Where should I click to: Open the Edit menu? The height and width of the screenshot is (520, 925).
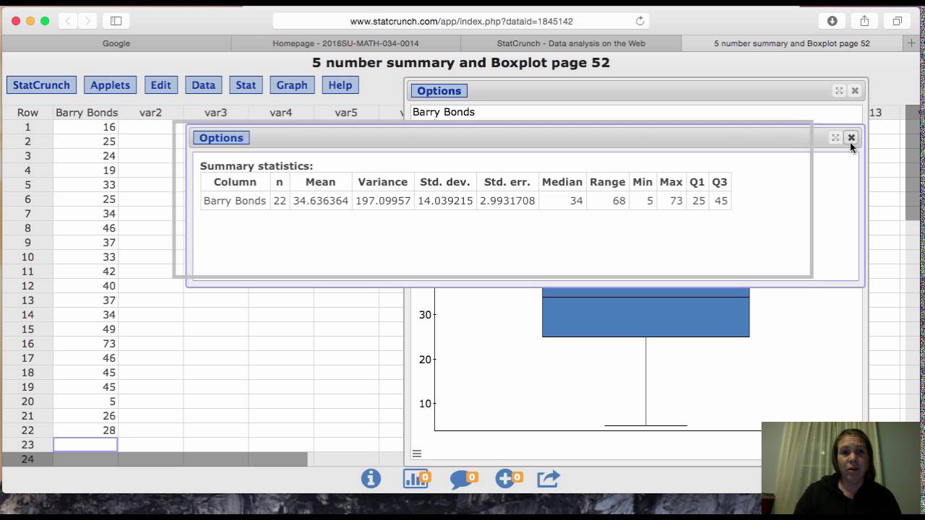point(160,85)
